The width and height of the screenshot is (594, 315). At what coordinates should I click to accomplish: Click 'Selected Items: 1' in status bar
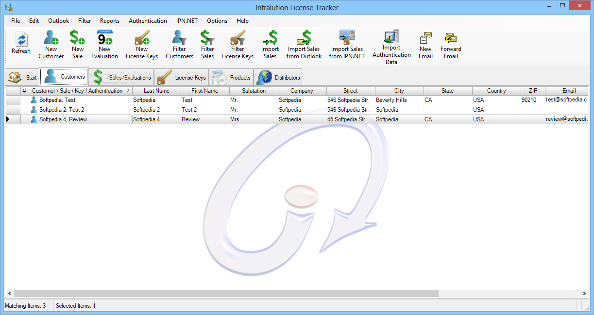[76, 306]
